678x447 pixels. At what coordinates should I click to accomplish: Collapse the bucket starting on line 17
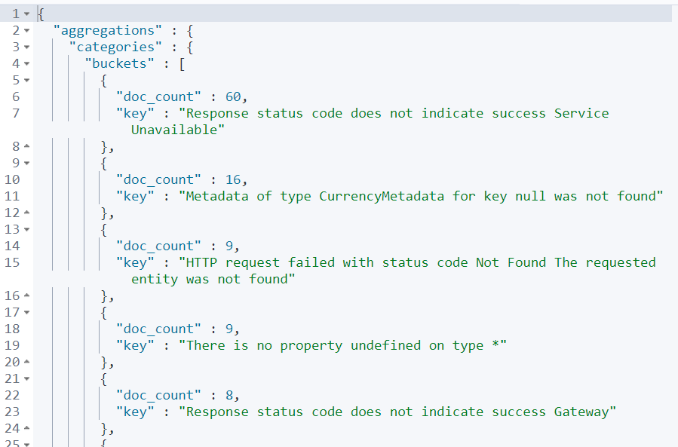point(27,313)
